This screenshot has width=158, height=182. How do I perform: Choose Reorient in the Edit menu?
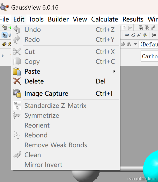pos(66,125)
